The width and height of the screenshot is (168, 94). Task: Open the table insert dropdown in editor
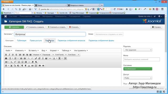pyautogui.click(x=7, y=62)
